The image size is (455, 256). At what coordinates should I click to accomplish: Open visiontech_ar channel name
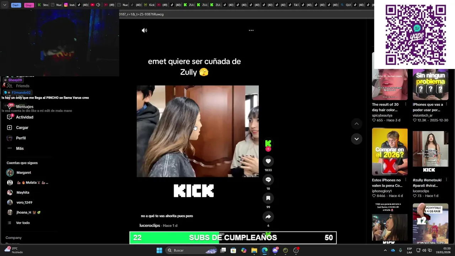[x=423, y=116]
